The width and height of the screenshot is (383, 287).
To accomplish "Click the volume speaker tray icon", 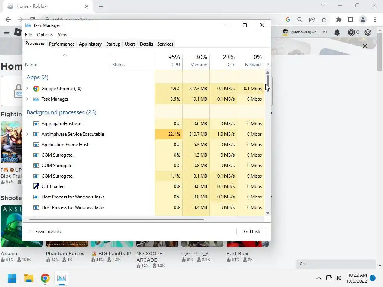I will pyautogui.click(x=338, y=278).
